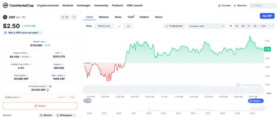Select the line chart icon

coord(119,26)
